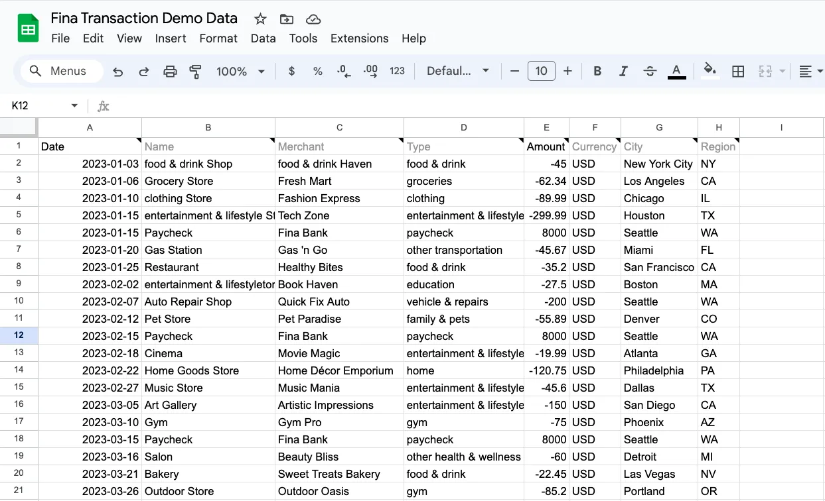
Task: Open the Extensions menu
Action: [359, 38]
